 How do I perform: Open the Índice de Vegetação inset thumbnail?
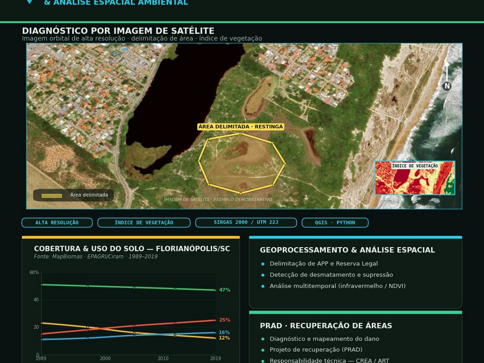click(415, 178)
